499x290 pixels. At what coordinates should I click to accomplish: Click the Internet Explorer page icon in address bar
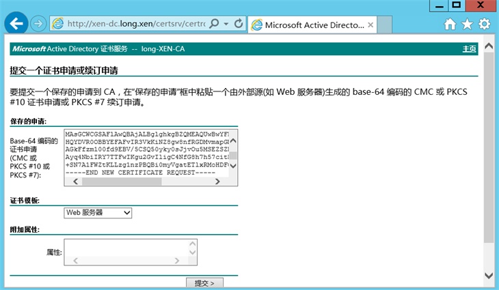(x=58, y=23)
